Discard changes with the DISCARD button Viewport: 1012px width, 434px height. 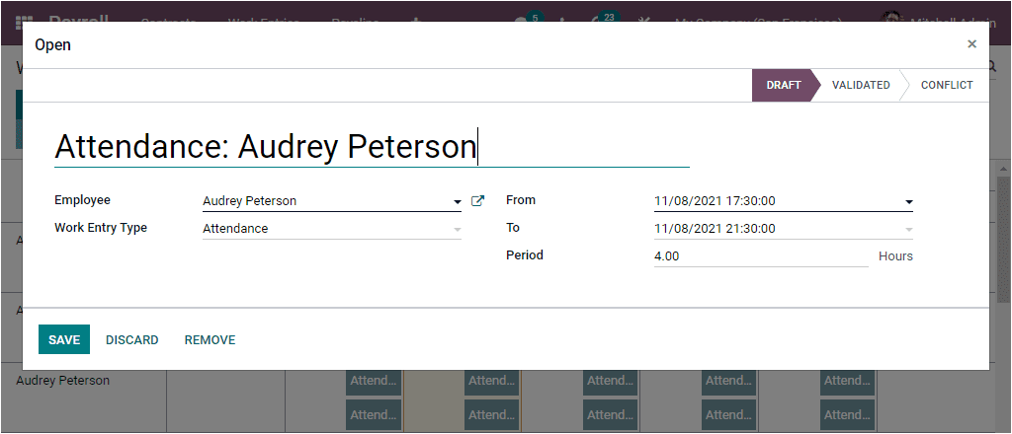(x=132, y=340)
